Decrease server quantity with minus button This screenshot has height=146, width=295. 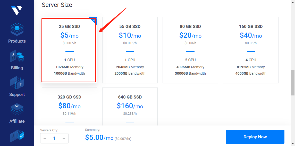tap(45, 139)
